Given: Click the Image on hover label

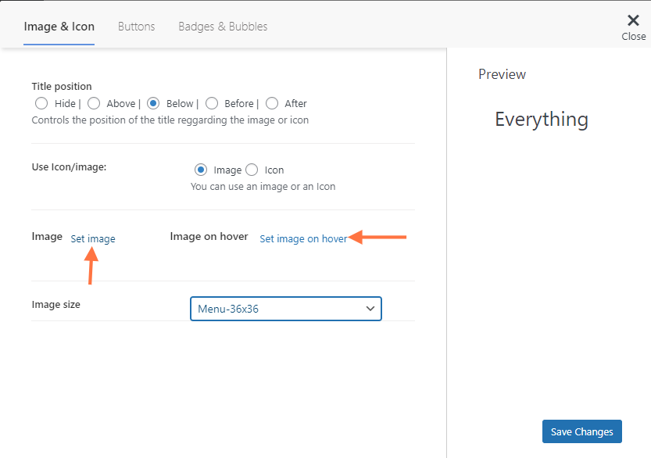Looking at the screenshot, I should (x=209, y=236).
